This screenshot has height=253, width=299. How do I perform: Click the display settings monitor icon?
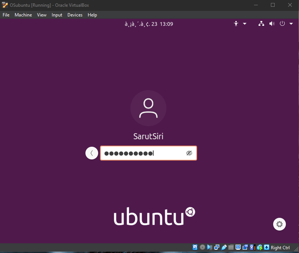tap(238, 247)
